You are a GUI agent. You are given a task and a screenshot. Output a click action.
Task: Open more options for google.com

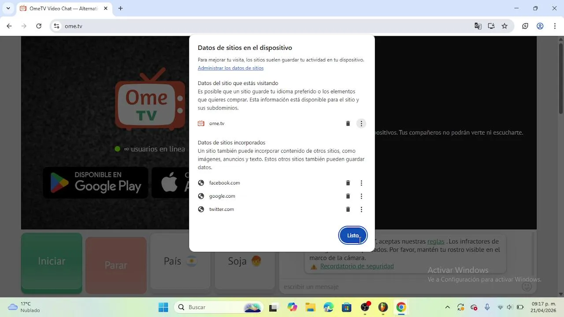(361, 196)
